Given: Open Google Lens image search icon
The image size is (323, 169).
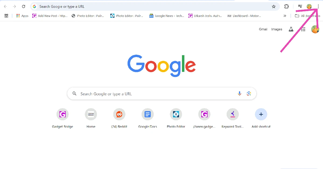Looking at the screenshot, I should click(249, 93).
